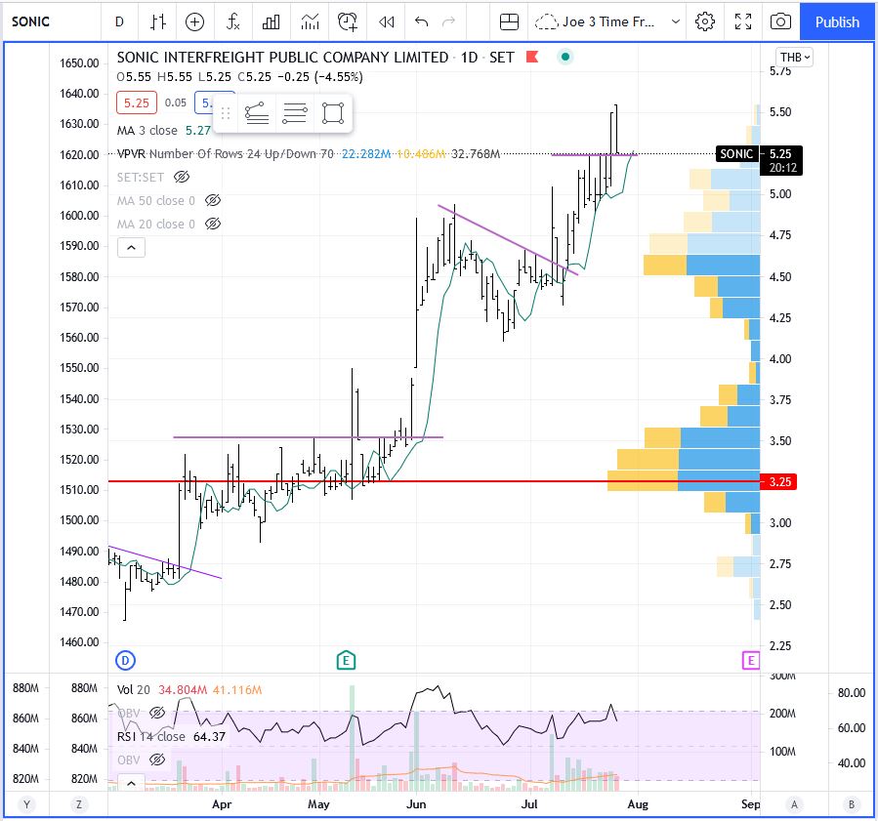Screen dimensions: 878x821
Task: Start bar replay with the rewind icon
Action: [387, 21]
